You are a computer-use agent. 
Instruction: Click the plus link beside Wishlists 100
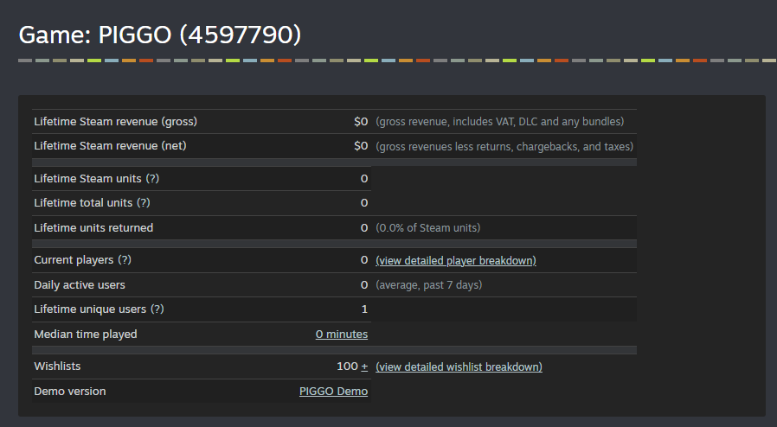(364, 366)
